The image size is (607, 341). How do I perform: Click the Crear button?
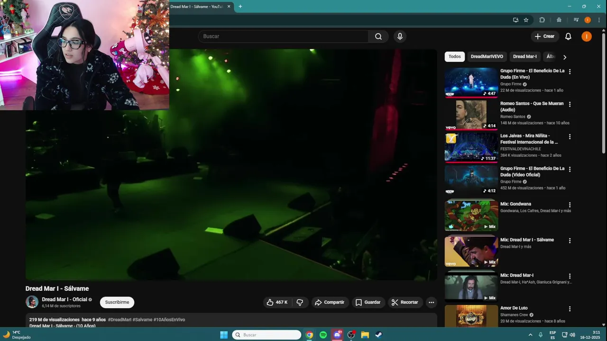click(544, 36)
